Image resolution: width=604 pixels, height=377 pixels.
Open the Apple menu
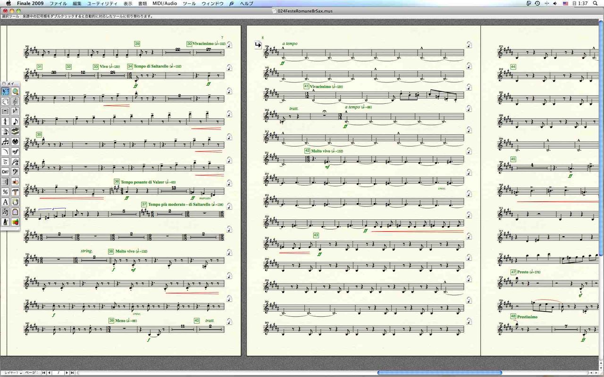(x=8, y=3)
